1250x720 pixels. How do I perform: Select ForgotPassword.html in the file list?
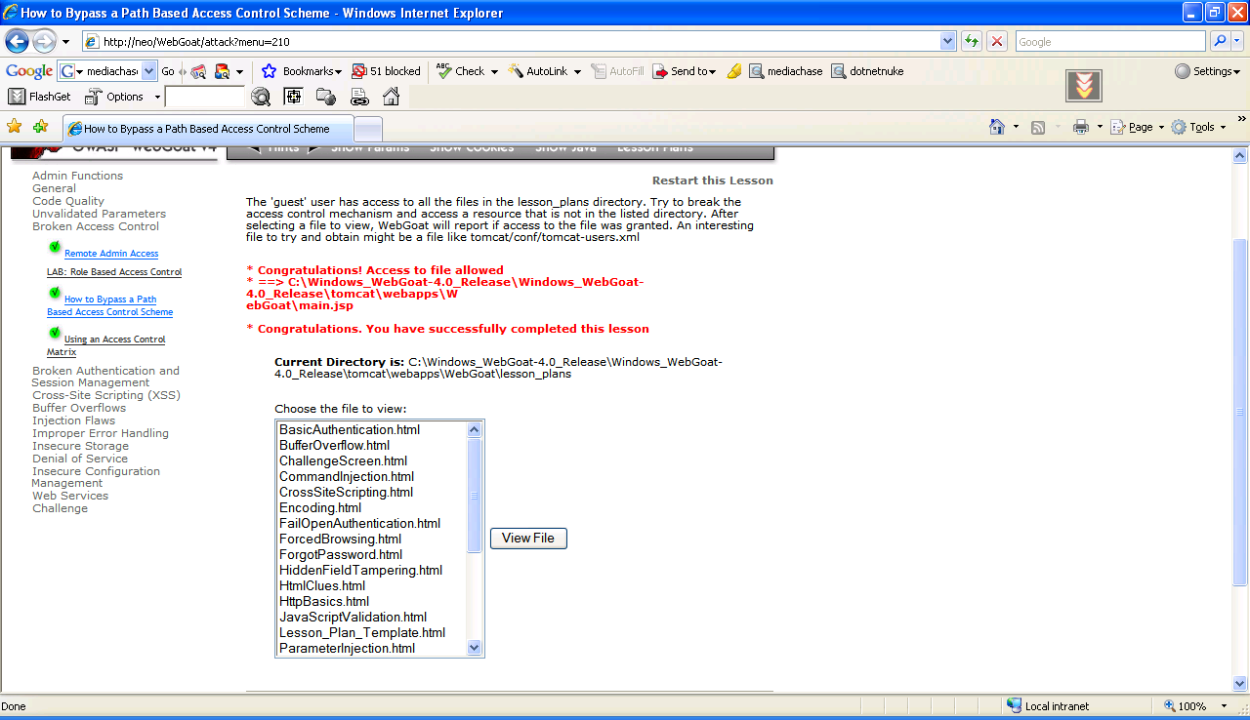341,554
